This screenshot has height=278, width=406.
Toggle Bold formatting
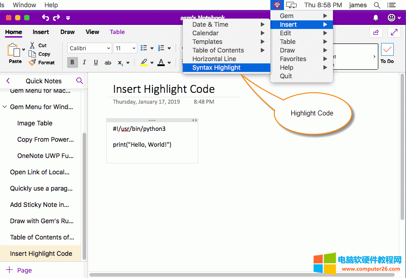click(72, 62)
